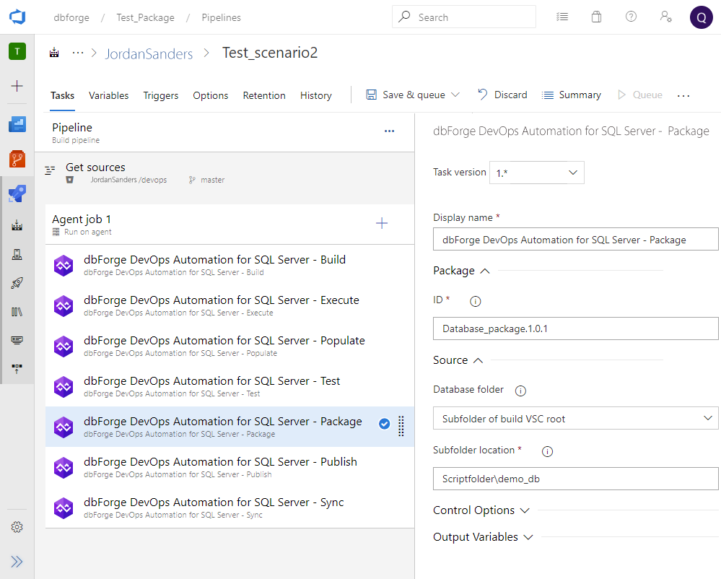
Task: Select the dbForge Publish task
Action: tap(230, 467)
